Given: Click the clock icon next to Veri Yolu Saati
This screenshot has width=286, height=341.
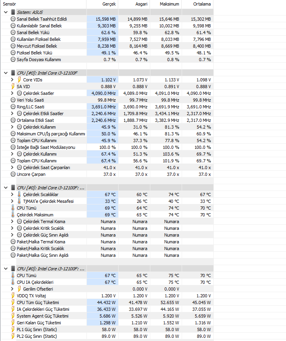Looking at the screenshot, I should coord(13,100).
